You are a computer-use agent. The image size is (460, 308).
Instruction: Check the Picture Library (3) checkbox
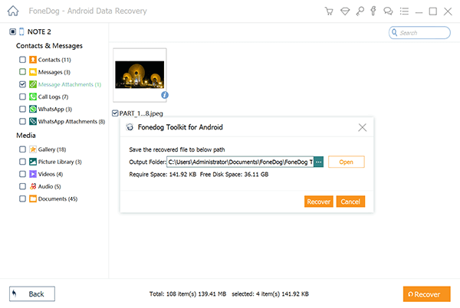(22, 162)
